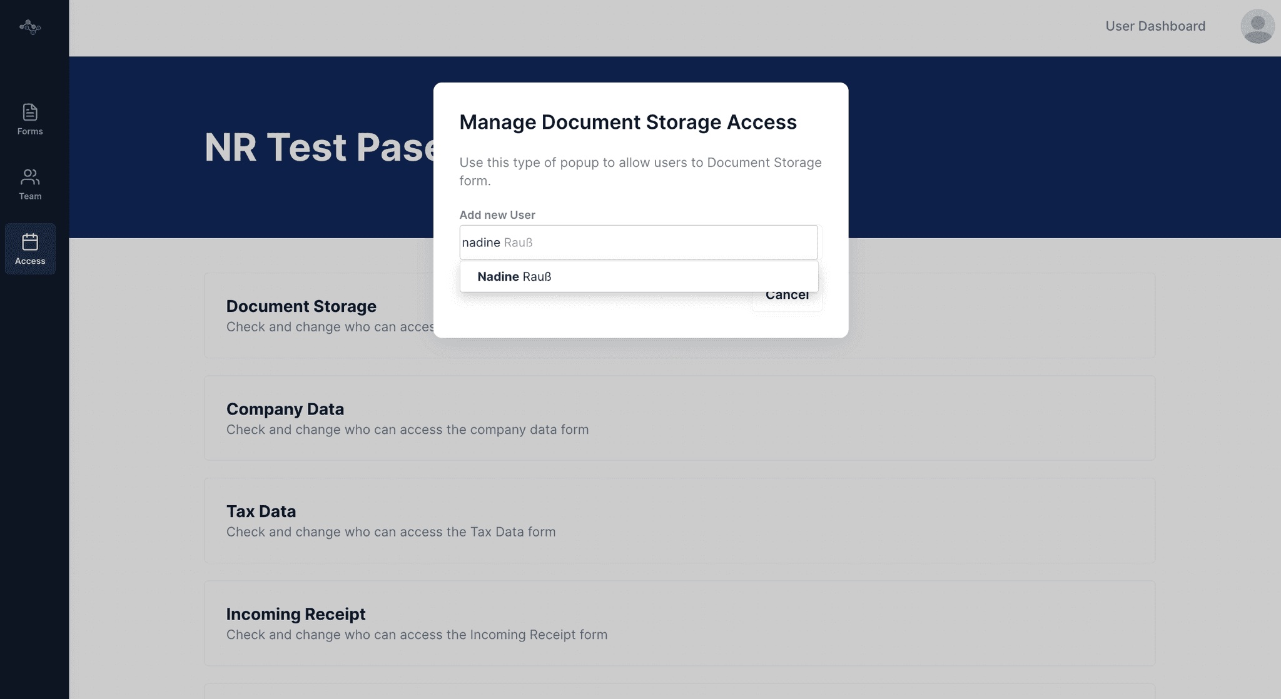The image size is (1281, 699).
Task: Click 'Check and change who can access the Incoming Receipt form'
Action: pyautogui.click(x=417, y=635)
